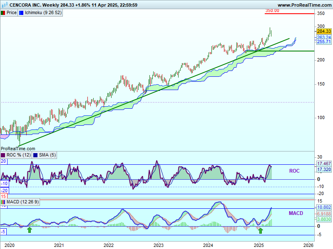
Task: Click the green up arrow near 2025
Action: click(261, 230)
